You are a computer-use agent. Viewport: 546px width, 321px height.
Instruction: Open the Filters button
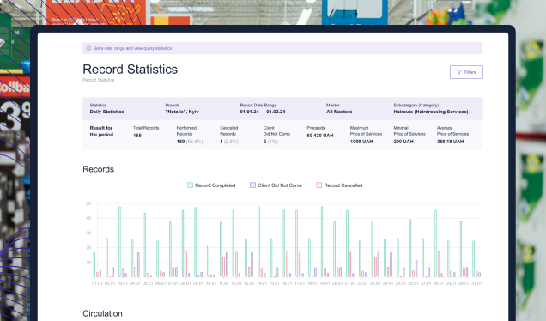[466, 72]
